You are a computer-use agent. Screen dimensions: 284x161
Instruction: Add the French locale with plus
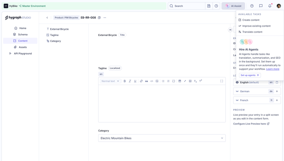[277, 100]
